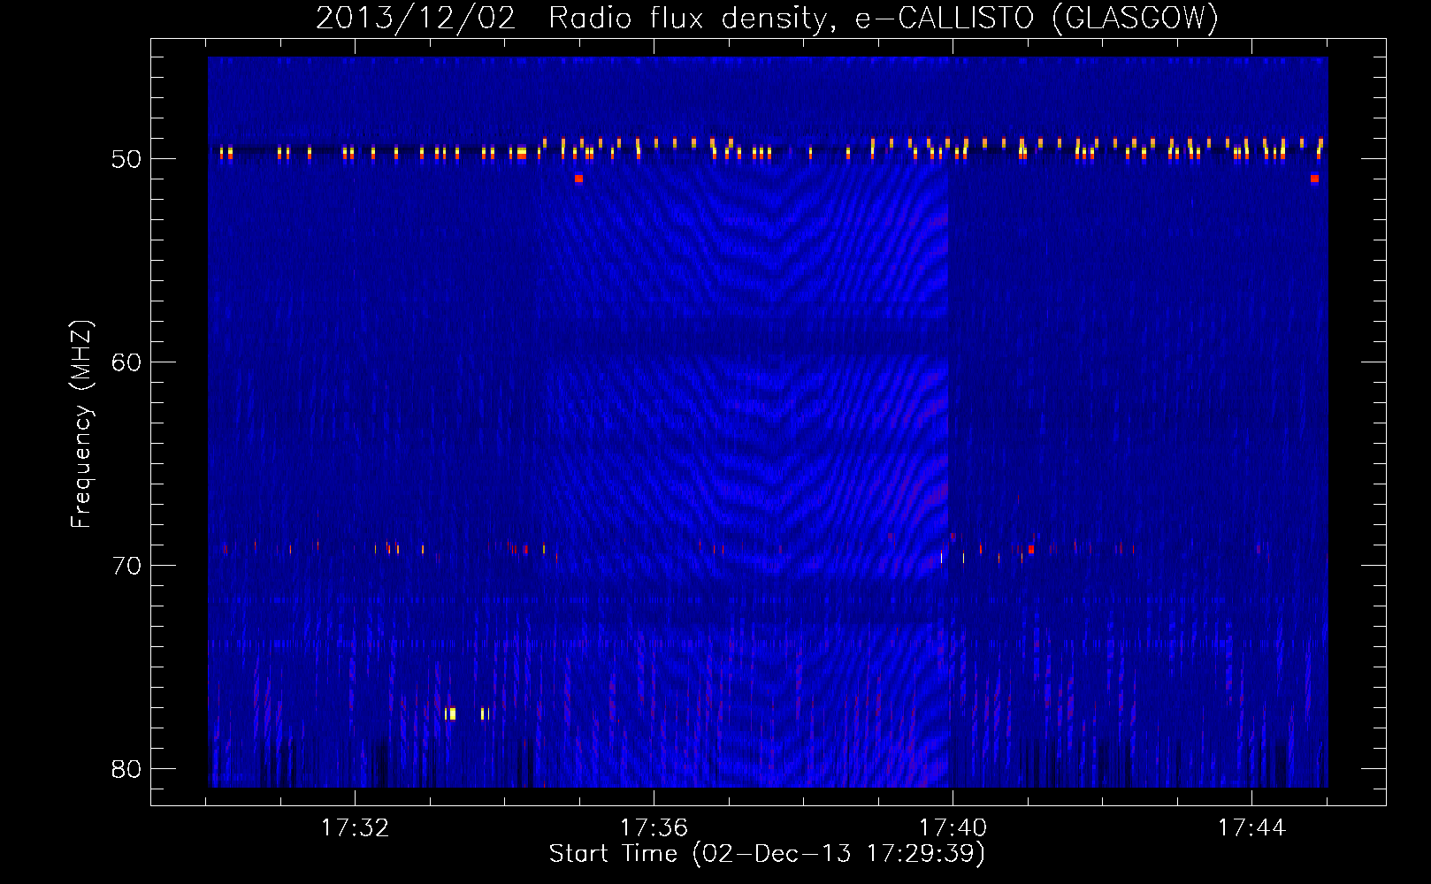Image resolution: width=1431 pixels, height=884 pixels.
Task: Click the red spot near 69 MHz at 17:41
Action: tap(1031, 549)
